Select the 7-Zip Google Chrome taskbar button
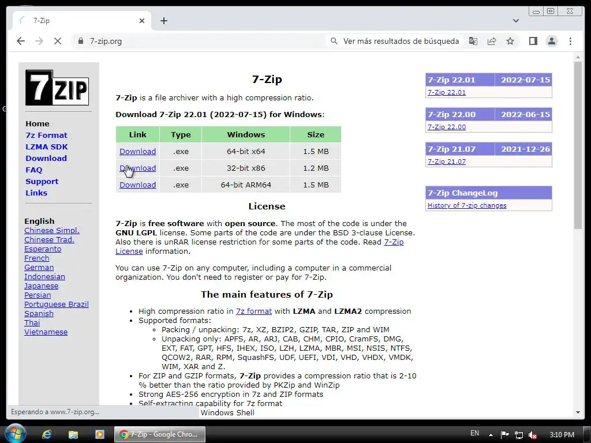This screenshot has width=591, height=443. [160, 434]
